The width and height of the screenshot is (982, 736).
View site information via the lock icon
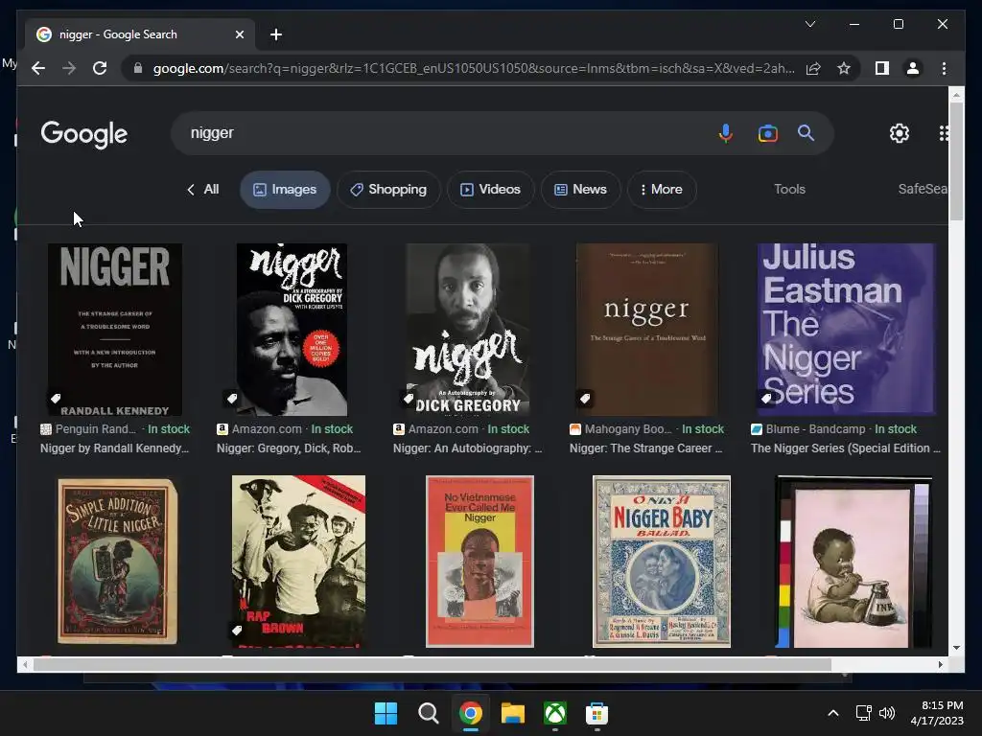tap(138, 68)
